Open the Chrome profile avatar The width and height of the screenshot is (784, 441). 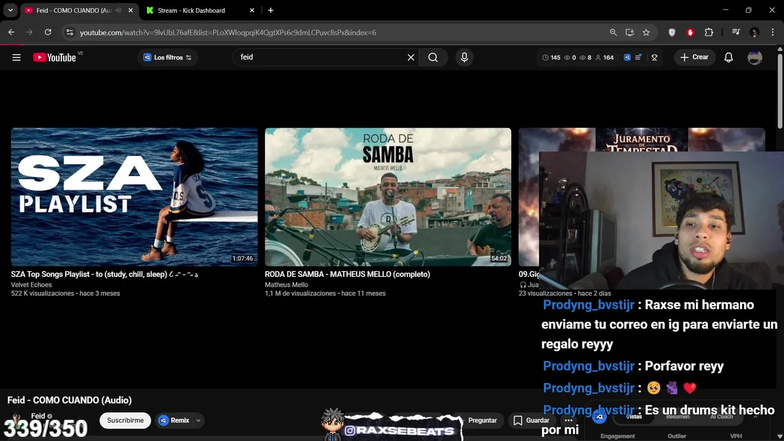755,32
